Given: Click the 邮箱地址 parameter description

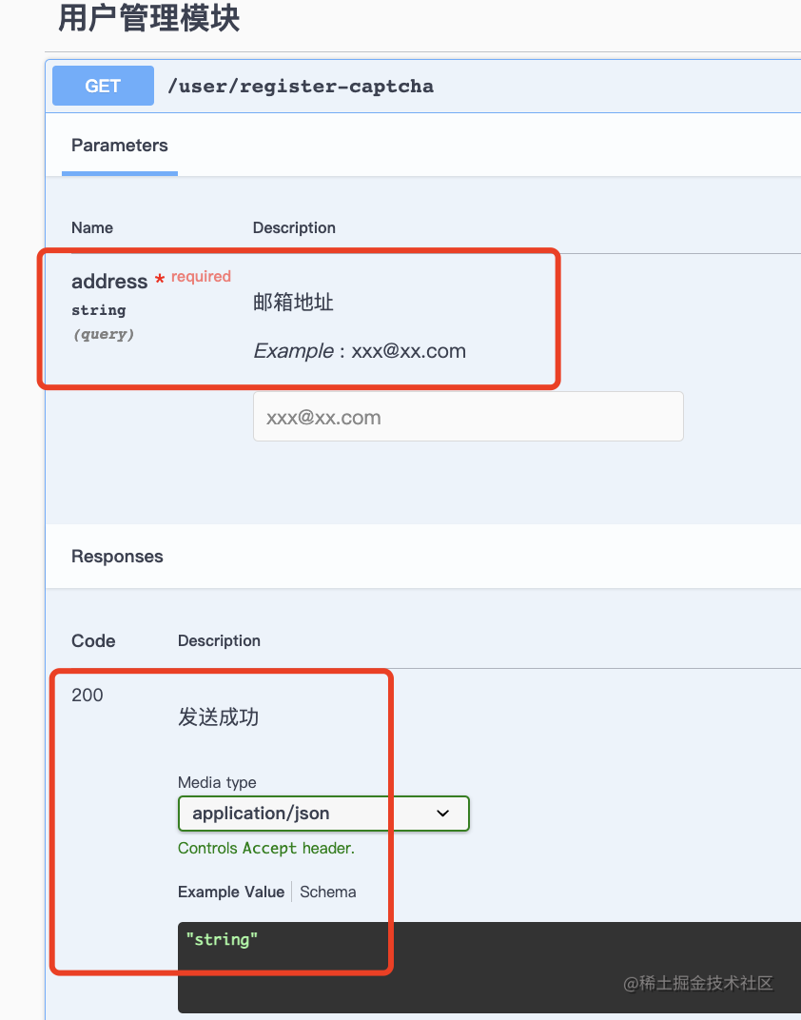Looking at the screenshot, I should point(293,303).
